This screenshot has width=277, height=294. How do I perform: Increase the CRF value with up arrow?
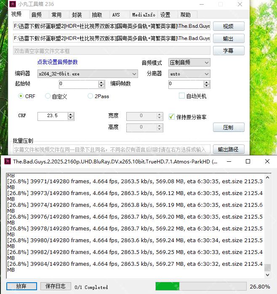click(x=71, y=115)
